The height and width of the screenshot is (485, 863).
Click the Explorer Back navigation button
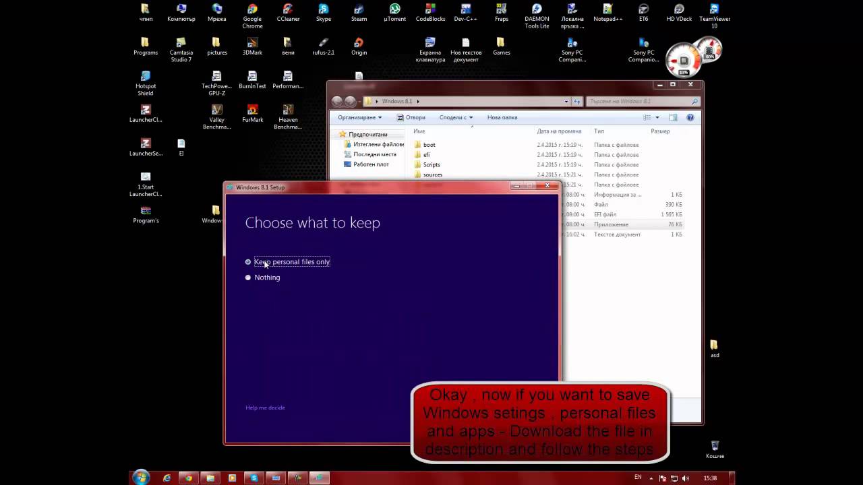point(338,102)
